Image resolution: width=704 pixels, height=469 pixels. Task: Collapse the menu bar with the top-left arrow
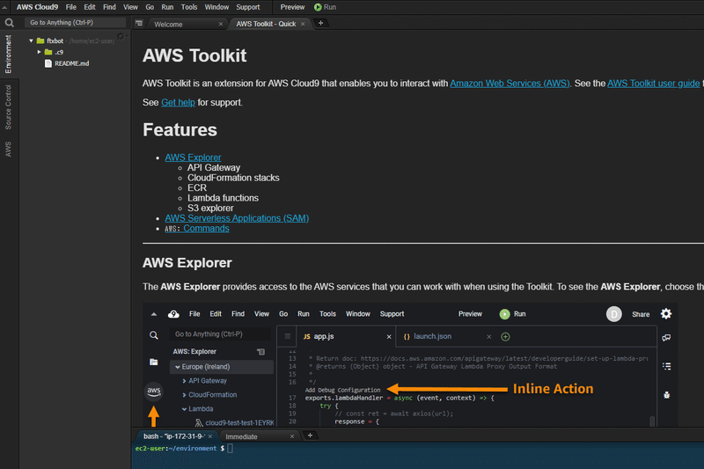[x=7, y=7]
